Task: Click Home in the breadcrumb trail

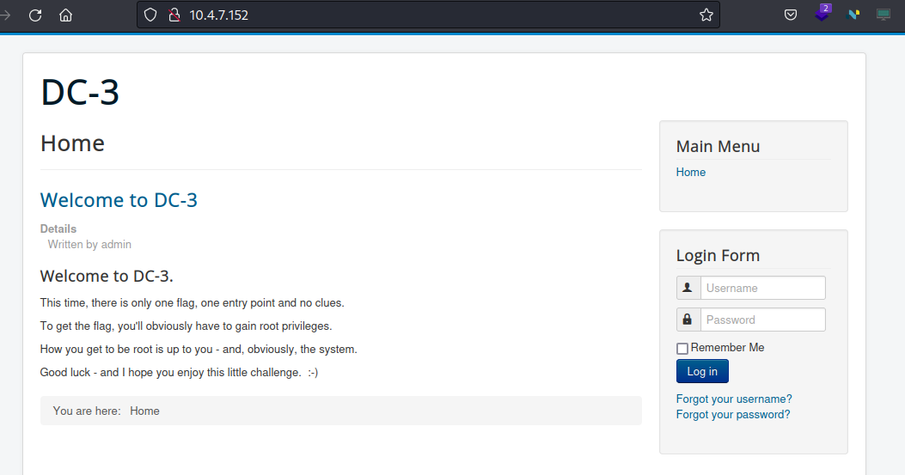Action: point(144,411)
